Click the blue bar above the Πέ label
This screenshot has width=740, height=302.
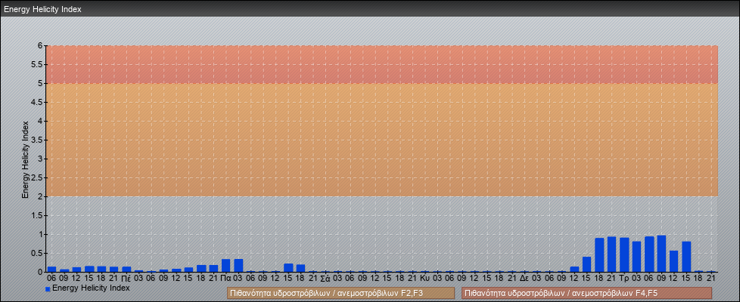pos(126,269)
